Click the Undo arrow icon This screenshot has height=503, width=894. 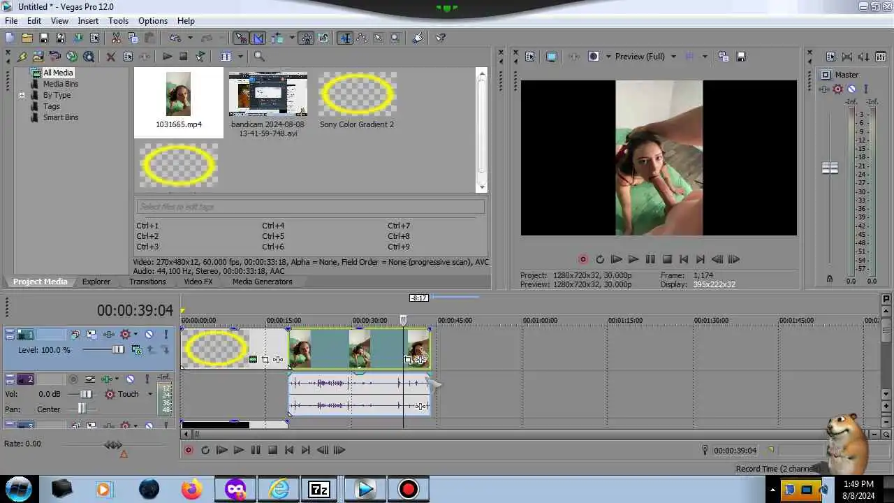point(175,38)
